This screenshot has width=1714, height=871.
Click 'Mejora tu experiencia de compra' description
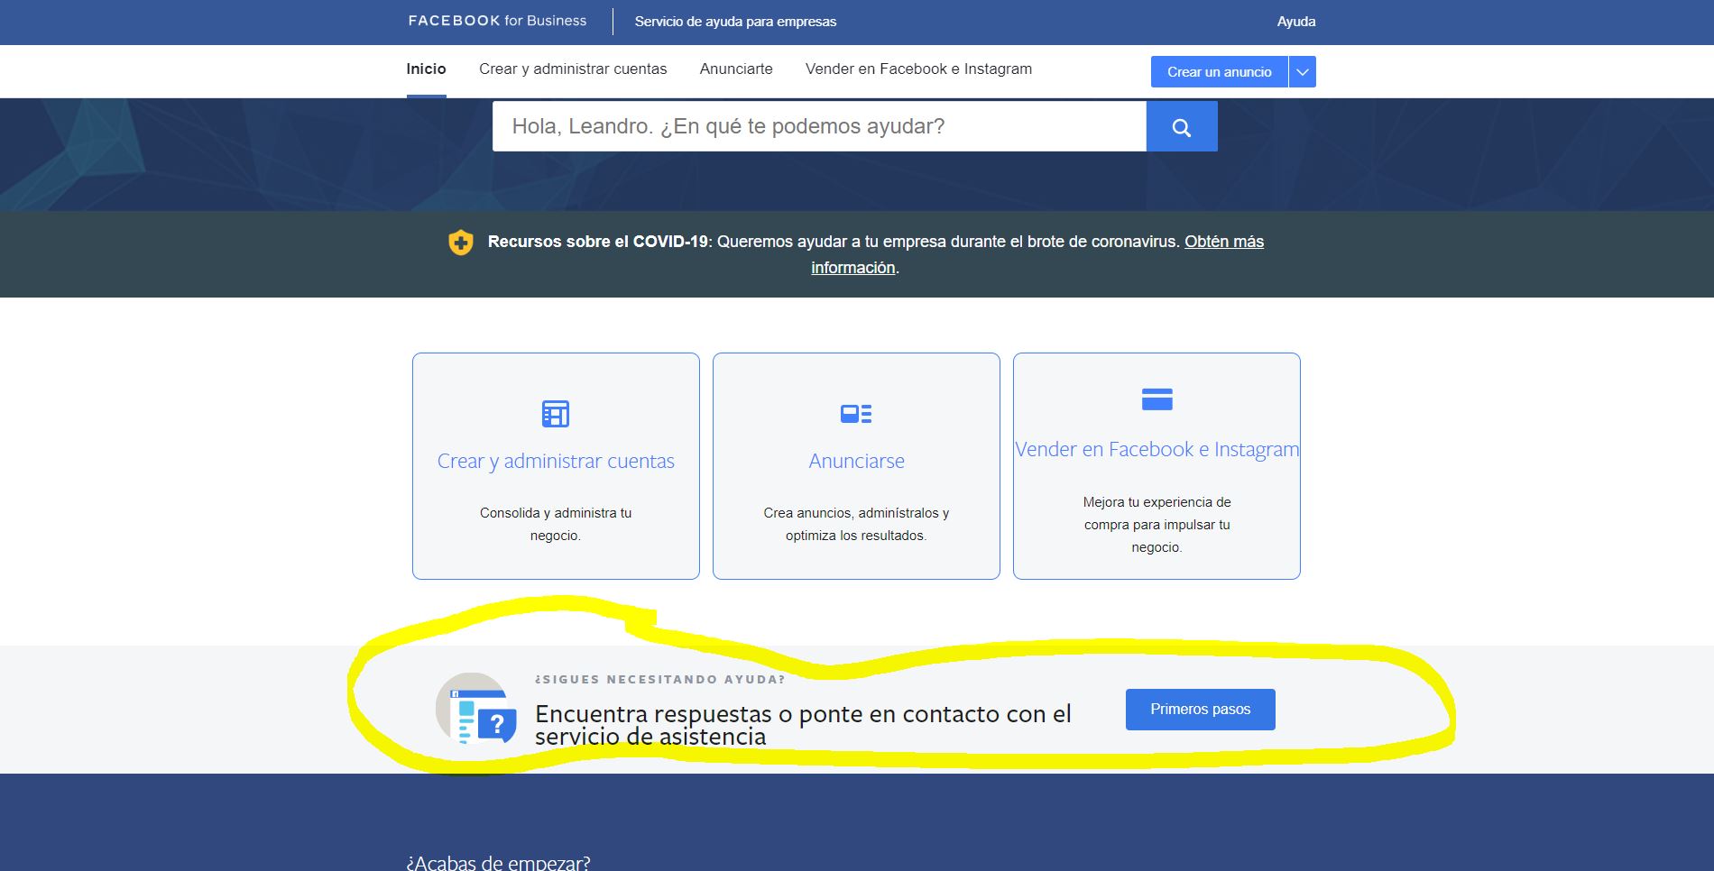tap(1156, 525)
